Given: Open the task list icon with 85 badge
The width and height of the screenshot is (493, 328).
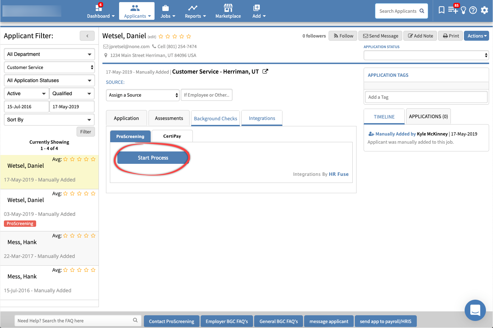Looking at the screenshot, I should point(453,10).
